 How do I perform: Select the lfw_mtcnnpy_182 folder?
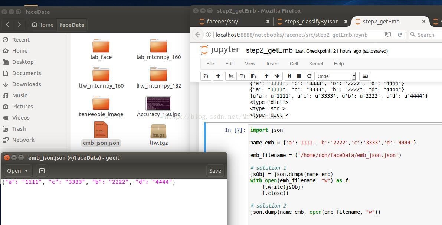click(158, 78)
